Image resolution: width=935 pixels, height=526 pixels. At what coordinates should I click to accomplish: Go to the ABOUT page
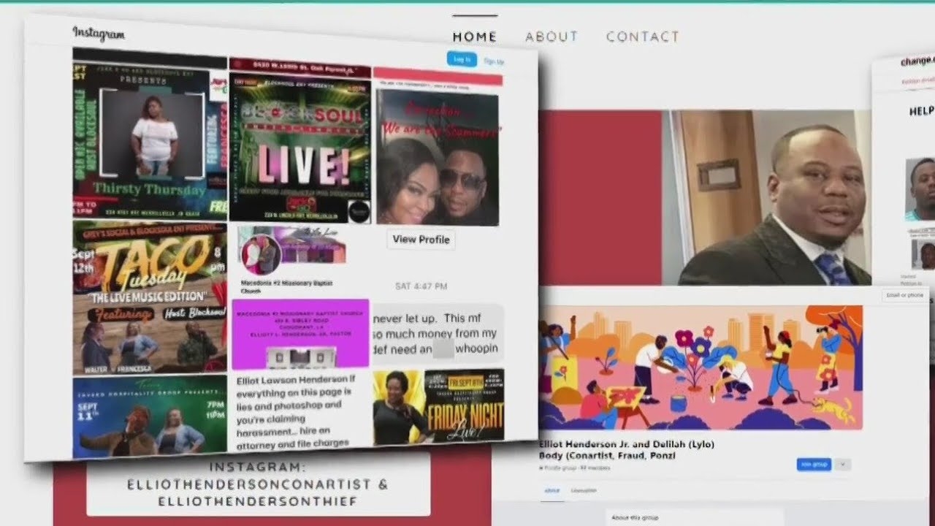552,37
